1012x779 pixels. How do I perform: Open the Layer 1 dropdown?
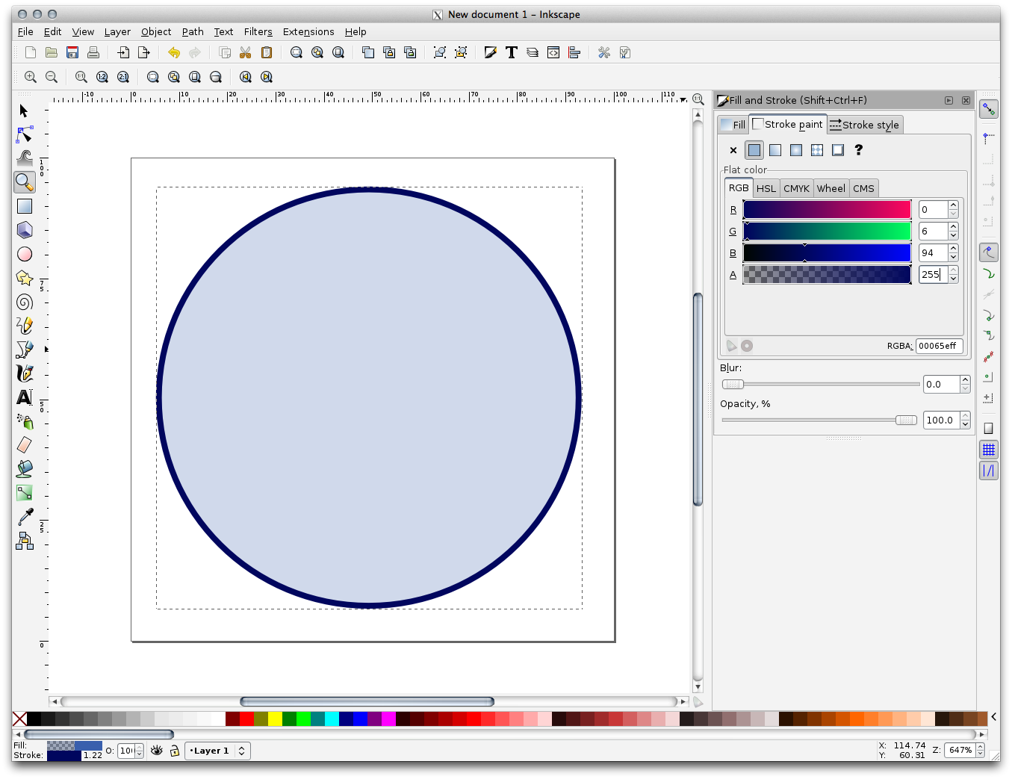pyautogui.click(x=217, y=751)
